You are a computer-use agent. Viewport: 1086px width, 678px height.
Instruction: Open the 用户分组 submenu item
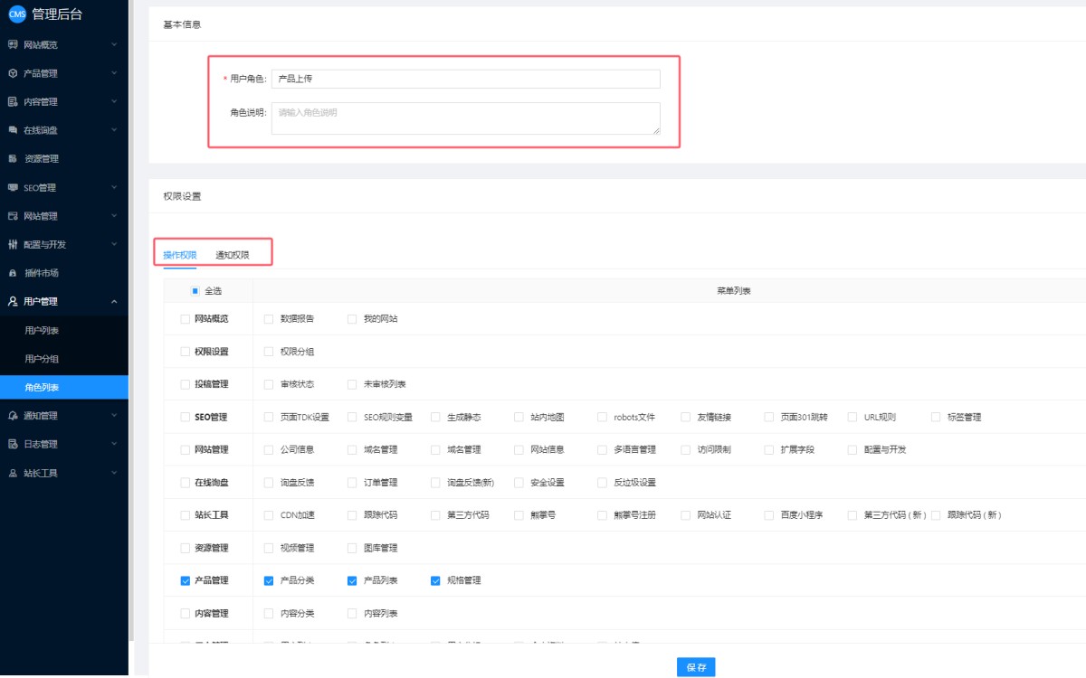(x=42, y=359)
